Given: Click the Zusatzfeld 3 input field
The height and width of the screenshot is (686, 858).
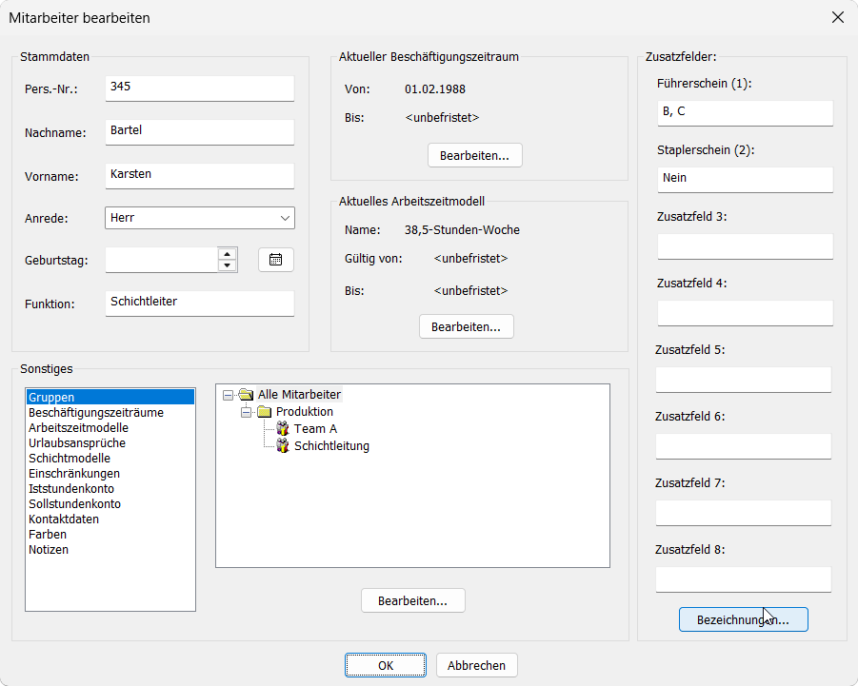Looking at the screenshot, I should coord(746,246).
